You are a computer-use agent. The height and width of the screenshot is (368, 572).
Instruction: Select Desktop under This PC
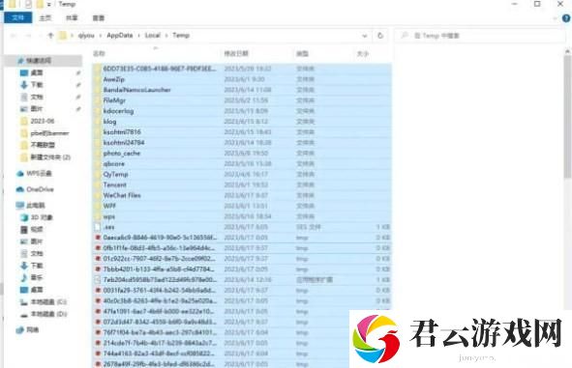click(32, 290)
